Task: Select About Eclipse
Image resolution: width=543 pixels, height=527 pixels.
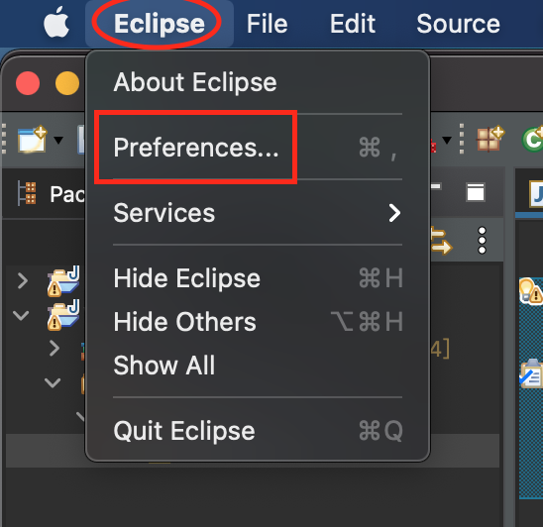Action: point(258,82)
